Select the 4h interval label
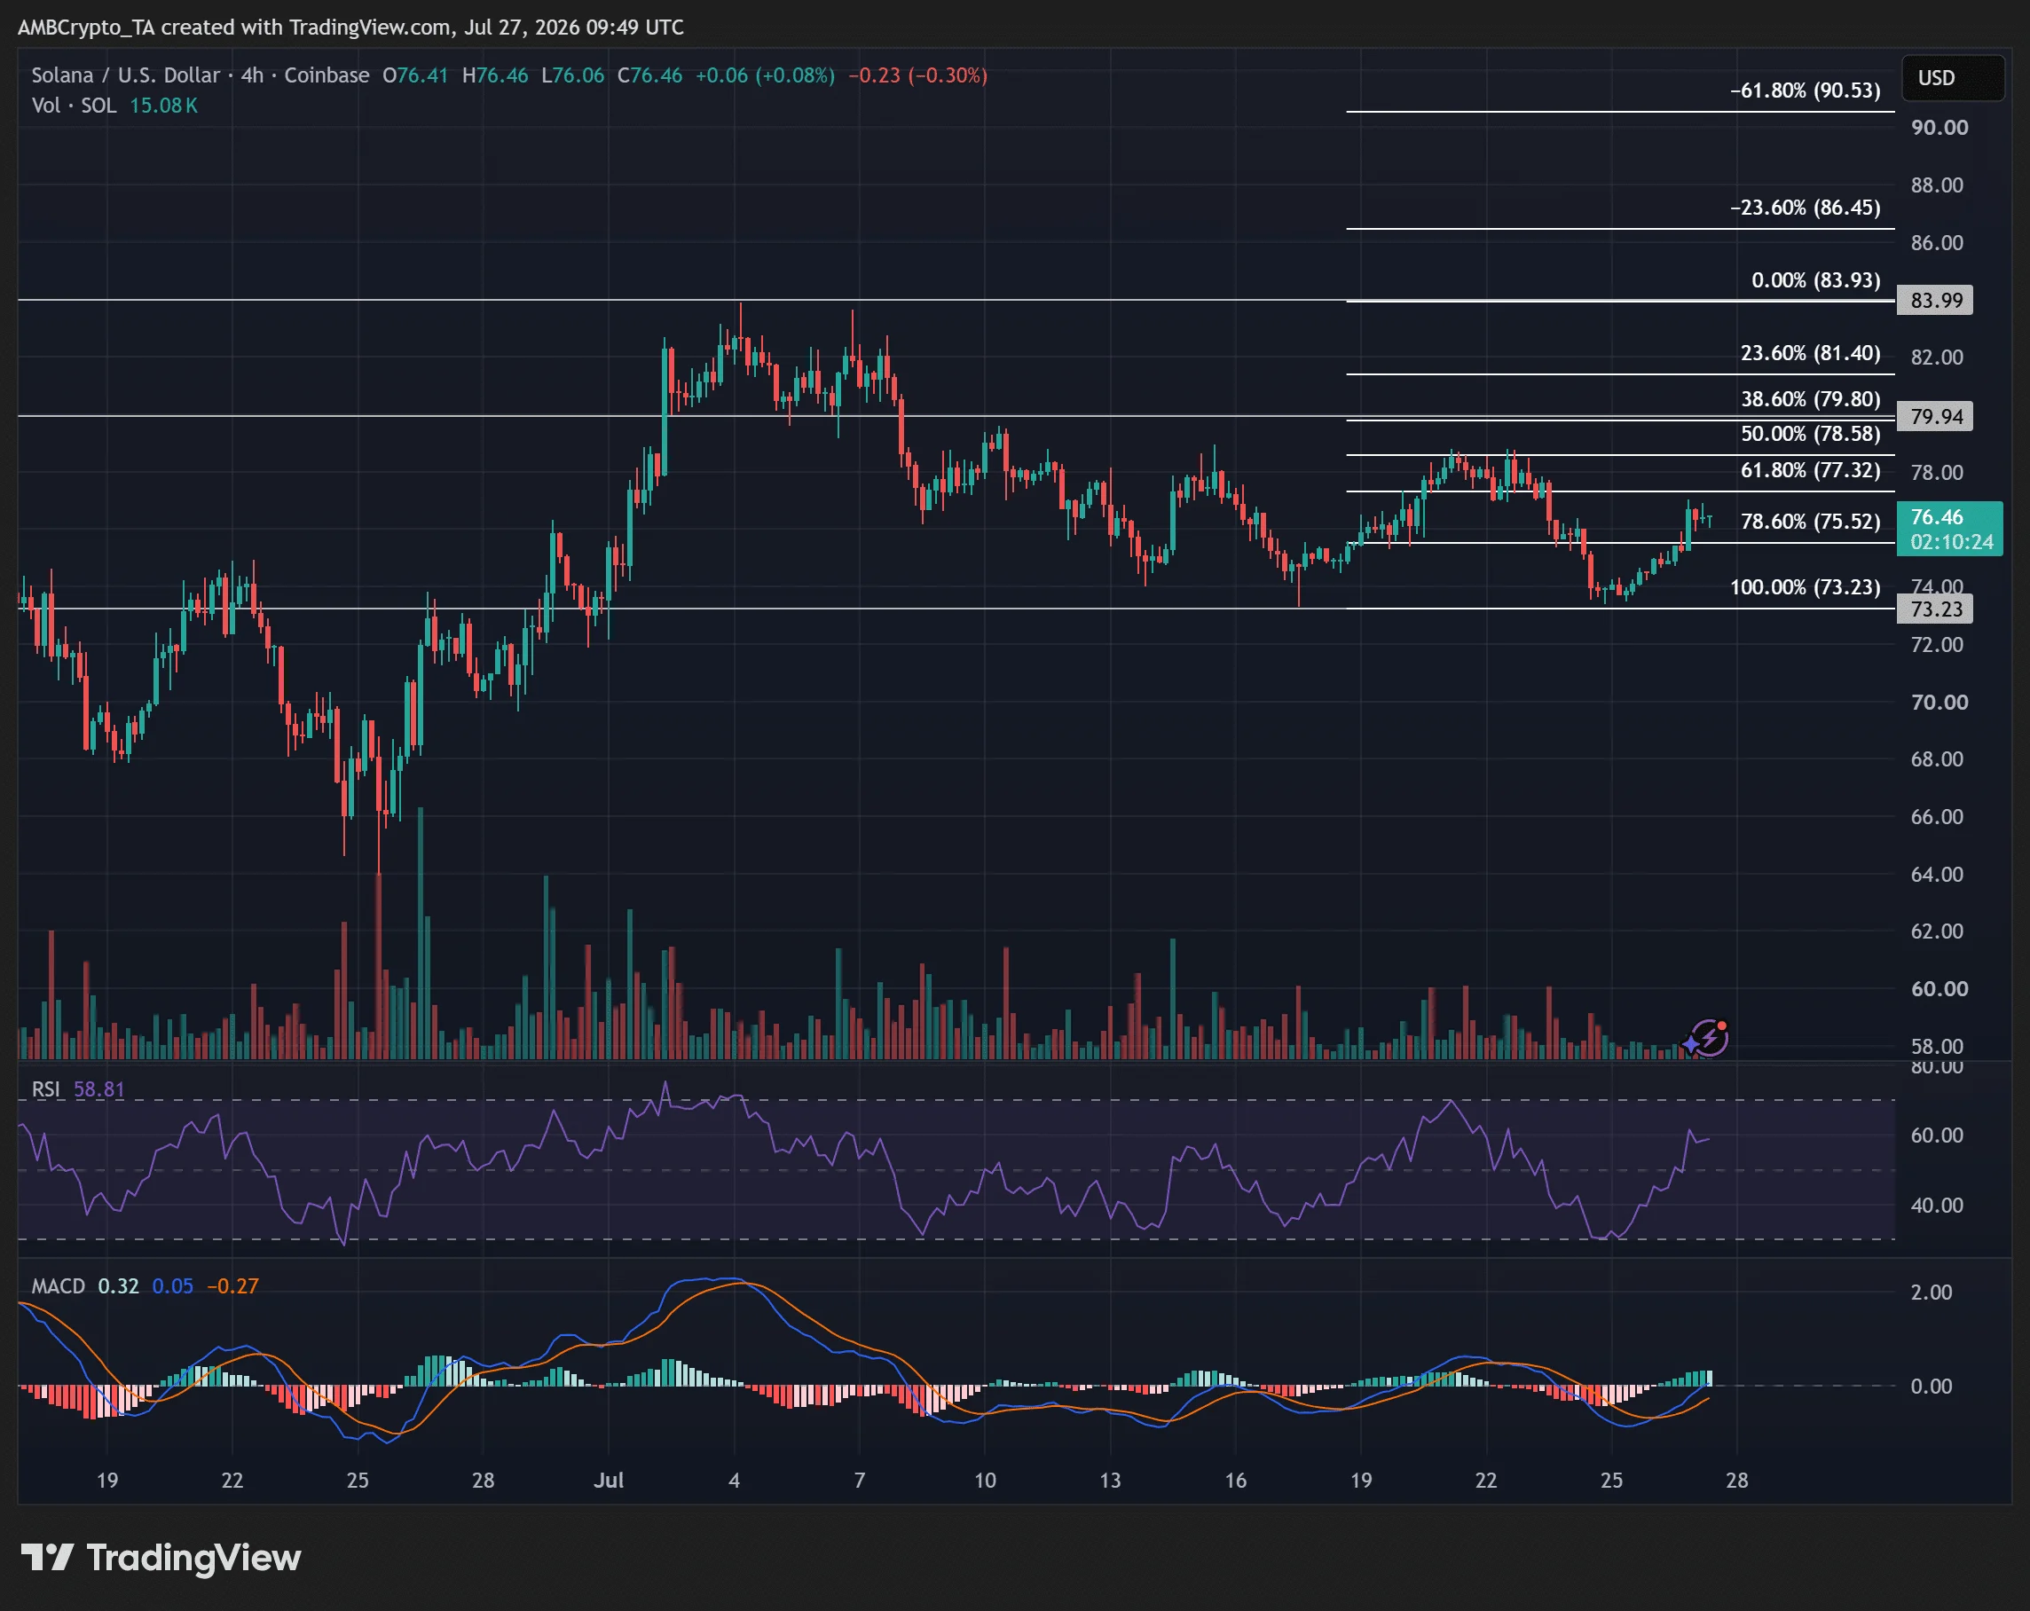This screenshot has height=1611, width=2030. [252, 75]
